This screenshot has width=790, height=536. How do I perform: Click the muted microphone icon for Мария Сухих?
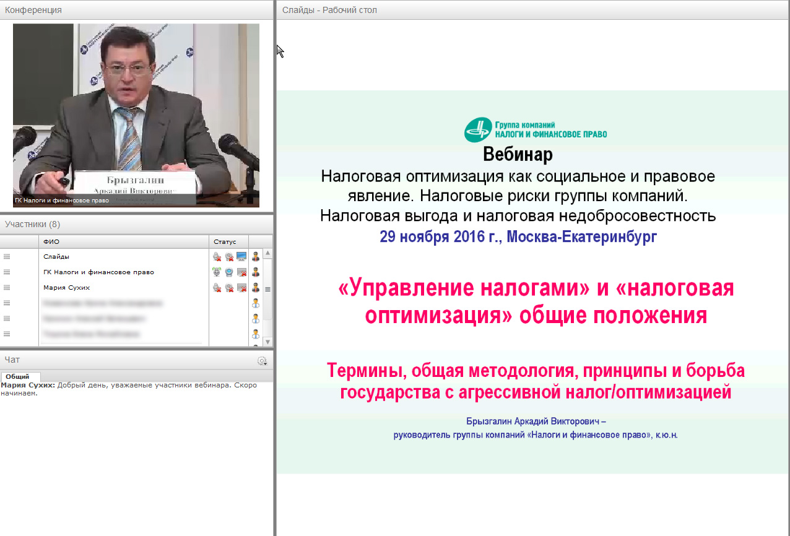pyautogui.click(x=217, y=287)
